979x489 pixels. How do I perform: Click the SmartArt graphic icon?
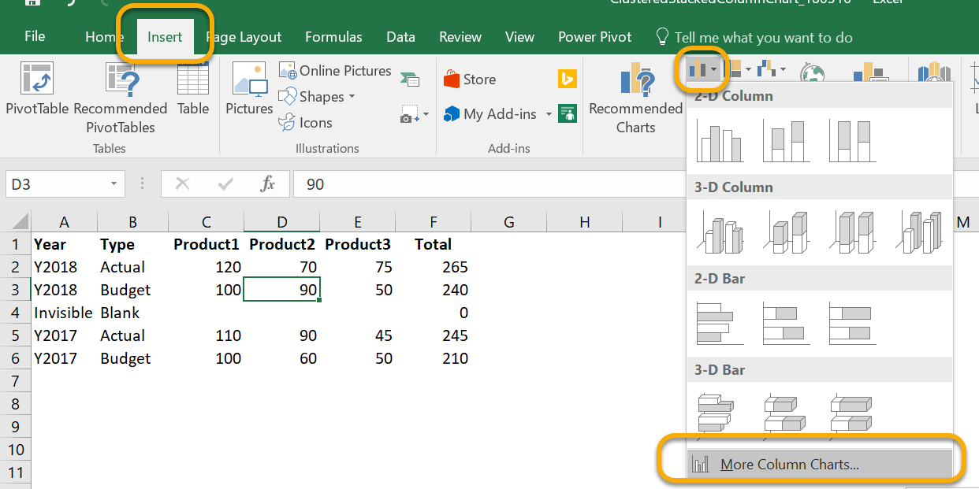(x=410, y=79)
